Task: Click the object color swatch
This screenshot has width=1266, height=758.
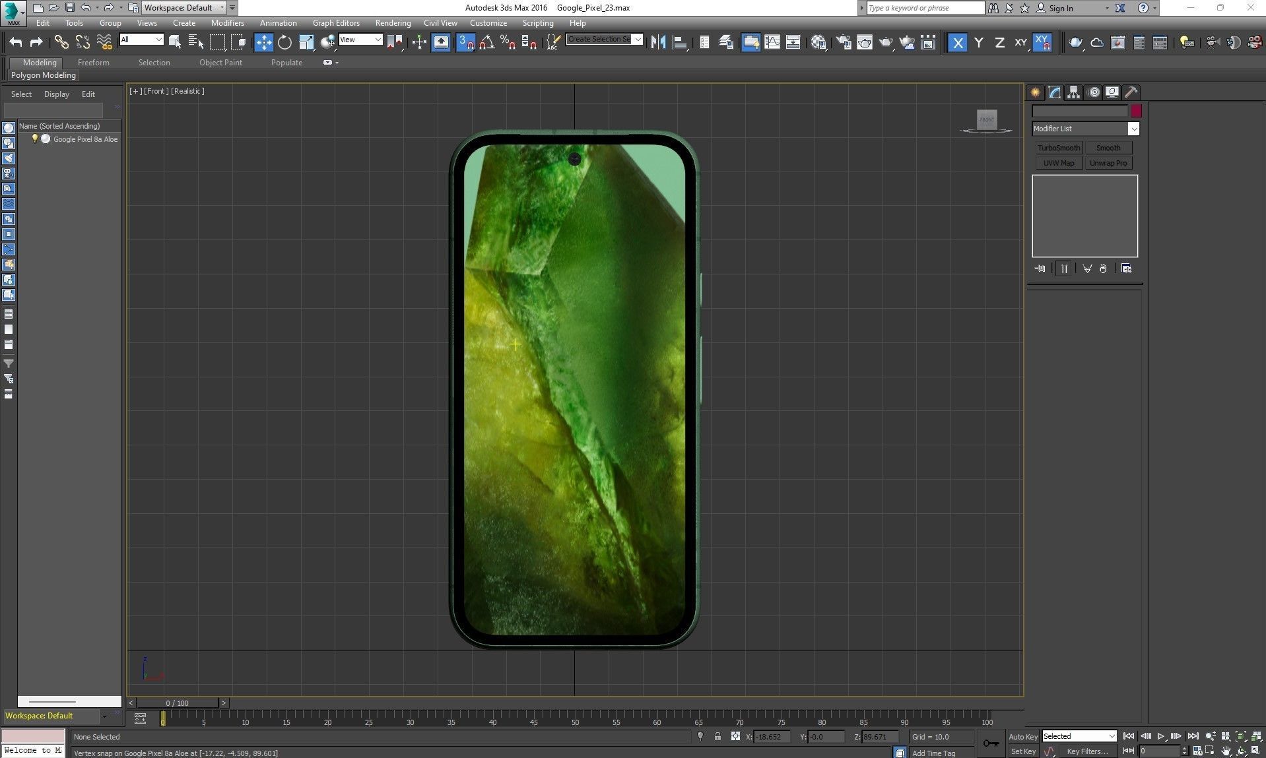Action: tap(1136, 111)
